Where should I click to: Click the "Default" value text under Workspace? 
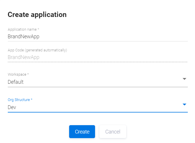[x=16, y=82]
